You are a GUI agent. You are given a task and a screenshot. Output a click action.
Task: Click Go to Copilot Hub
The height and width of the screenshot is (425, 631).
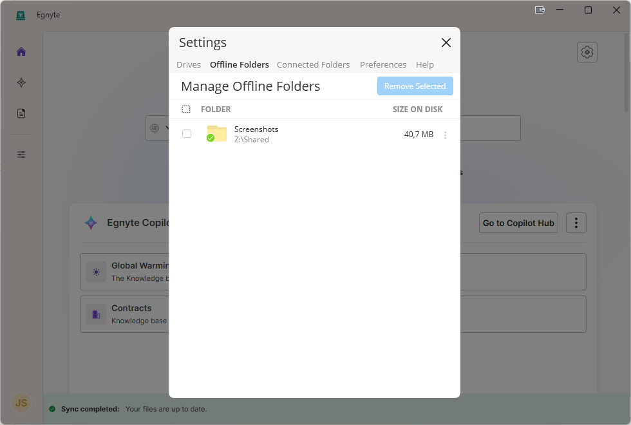click(518, 223)
